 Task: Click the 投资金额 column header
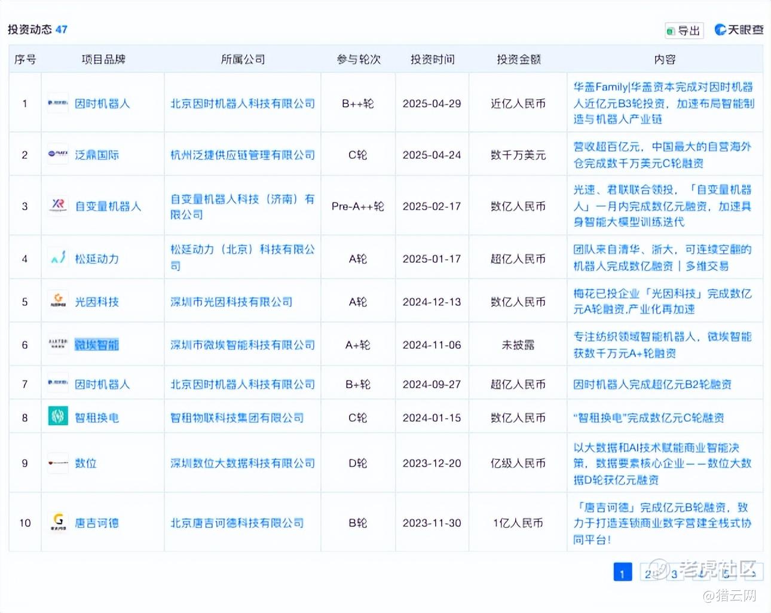518,59
